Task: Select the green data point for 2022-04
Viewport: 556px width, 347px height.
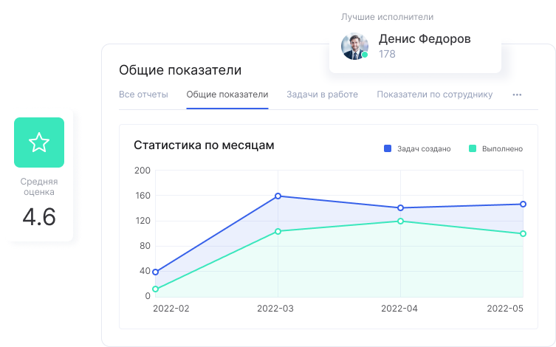Action: point(401,221)
